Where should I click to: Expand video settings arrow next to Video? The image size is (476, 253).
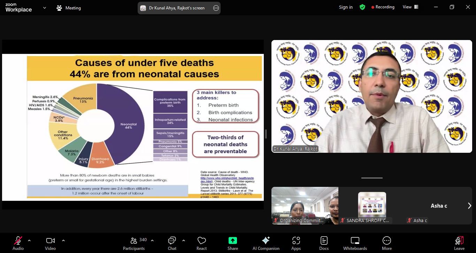pos(63,240)
